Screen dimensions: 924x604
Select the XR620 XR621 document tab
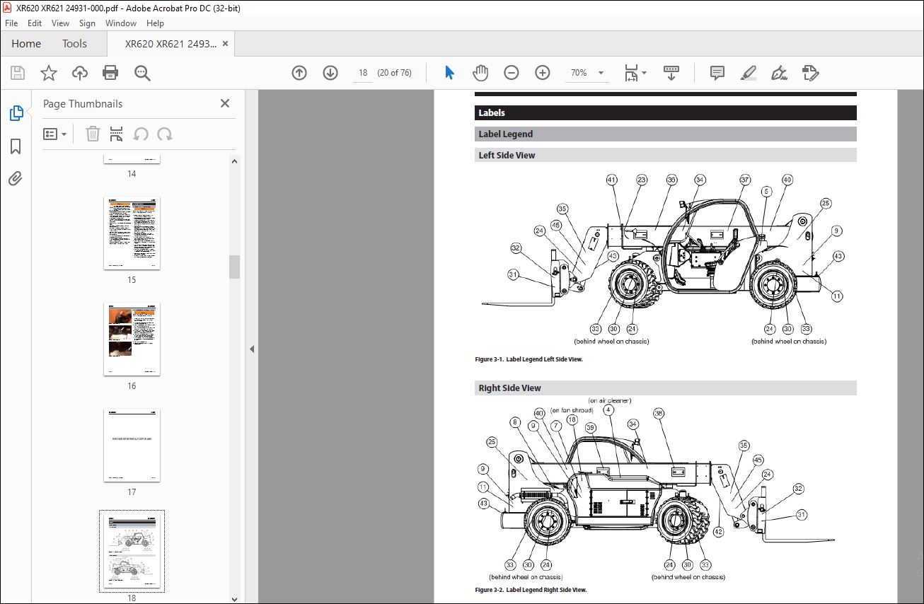click(171, 44)
